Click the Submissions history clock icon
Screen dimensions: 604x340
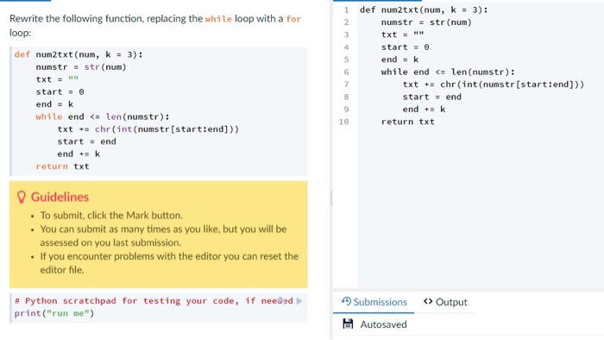346,301
